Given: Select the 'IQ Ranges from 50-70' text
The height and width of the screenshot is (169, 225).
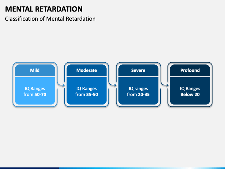Looking at the screenshot, I should click(x=35, y=91).
